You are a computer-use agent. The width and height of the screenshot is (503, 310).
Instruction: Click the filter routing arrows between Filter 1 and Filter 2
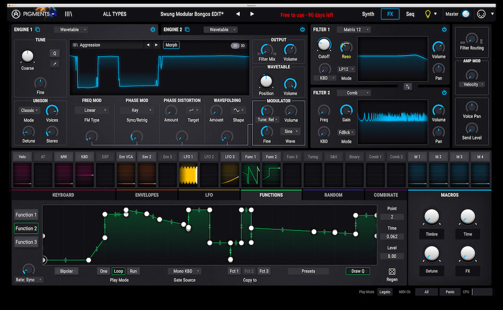point(407,86)
